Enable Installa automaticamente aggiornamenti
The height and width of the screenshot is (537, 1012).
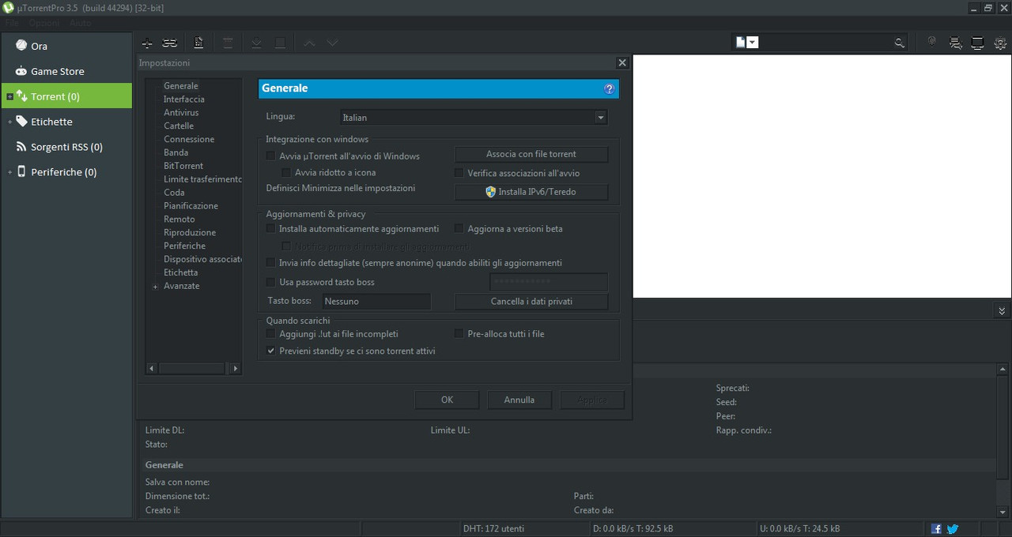(270, 228)
